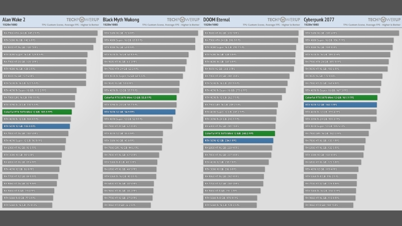
Task: Select the Black Myth Wukong chart title
Action: click(x=124, y=20)
